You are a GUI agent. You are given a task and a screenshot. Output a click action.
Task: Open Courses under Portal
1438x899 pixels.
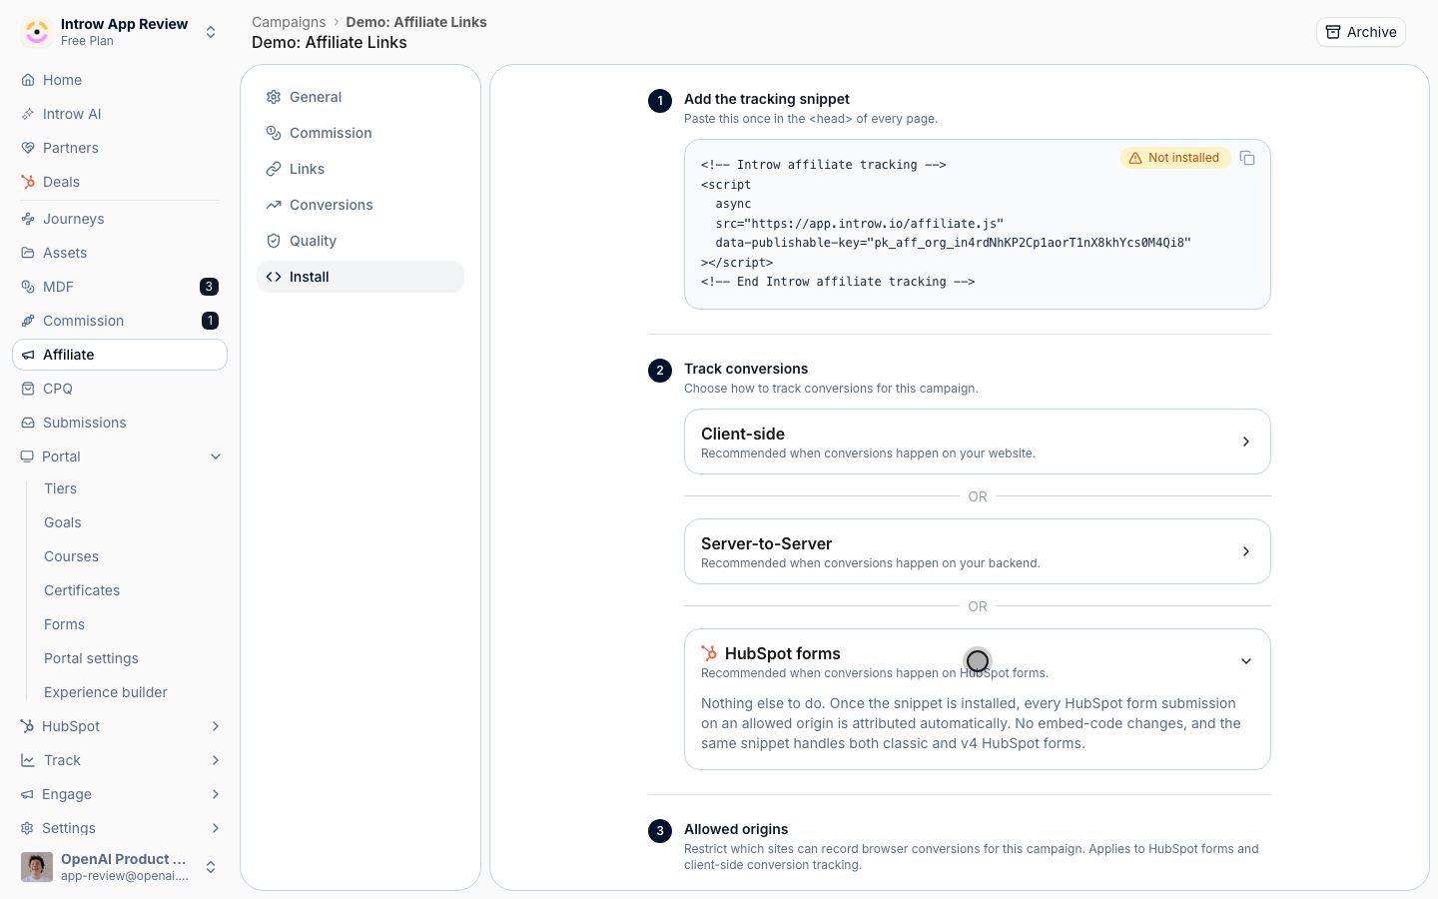click(x=72, y=556)
